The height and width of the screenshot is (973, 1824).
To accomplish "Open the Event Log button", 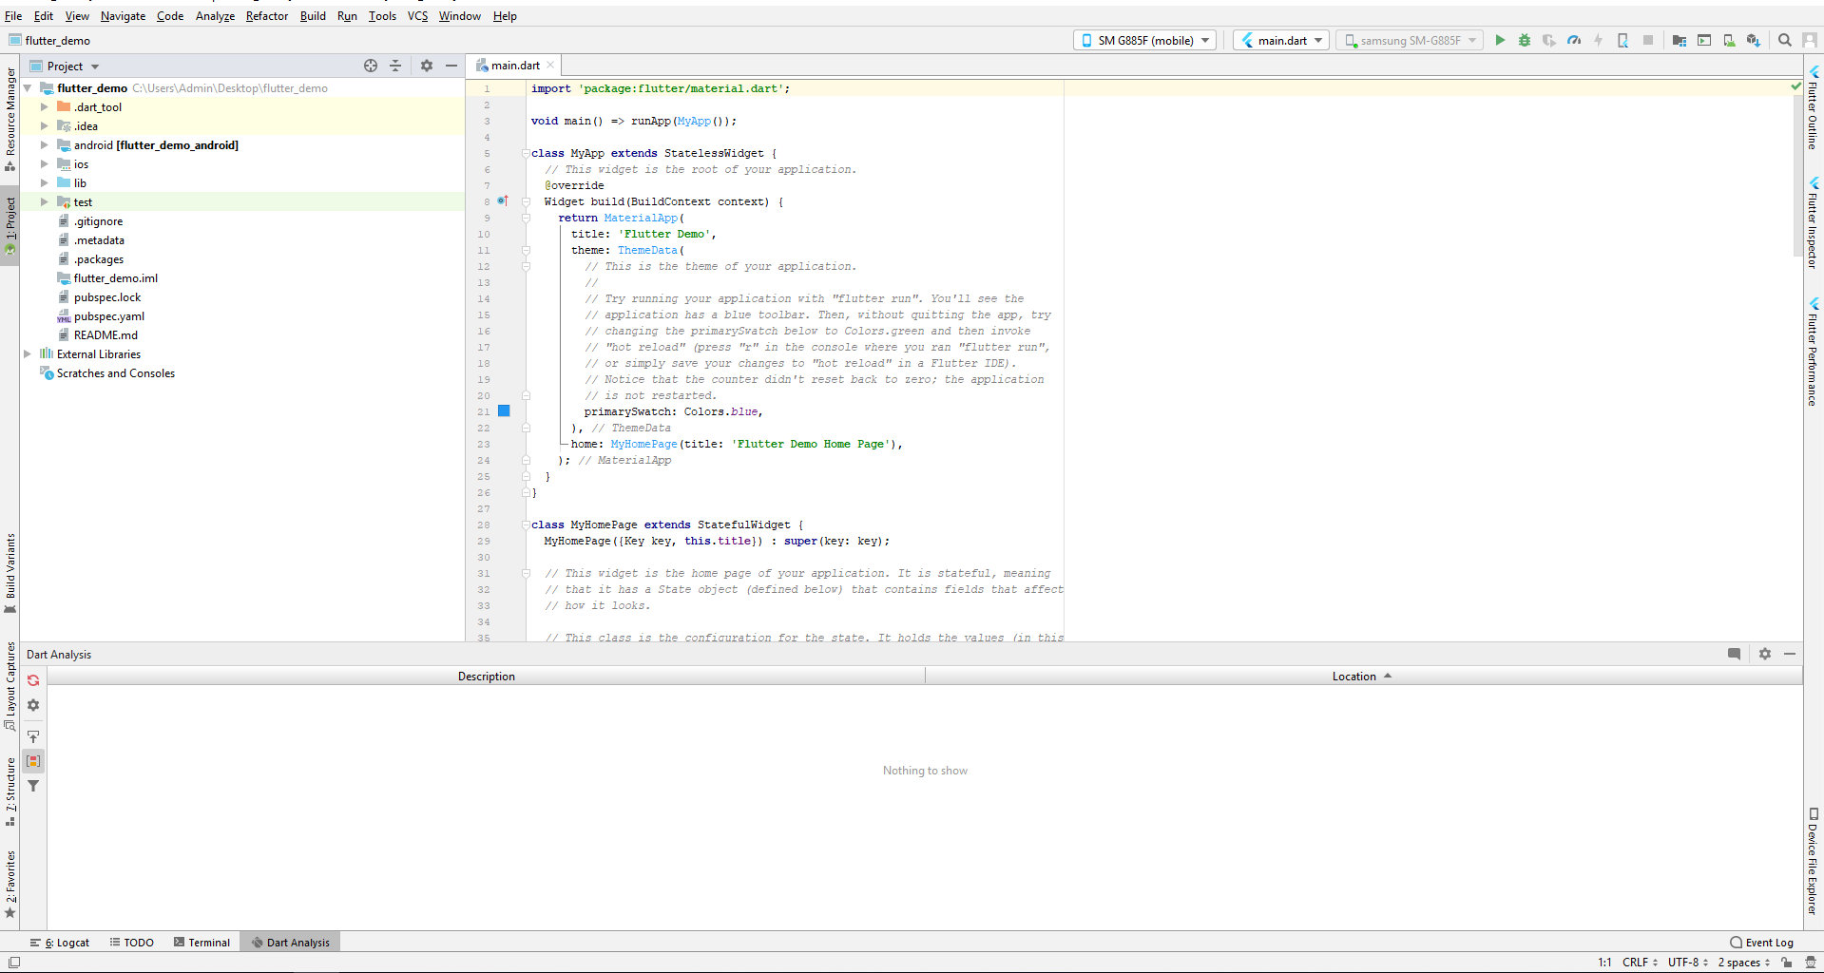I will tap(1761, 943).
